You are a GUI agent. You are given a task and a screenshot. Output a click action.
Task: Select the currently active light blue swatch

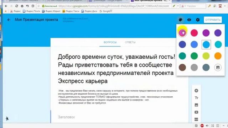206,44
